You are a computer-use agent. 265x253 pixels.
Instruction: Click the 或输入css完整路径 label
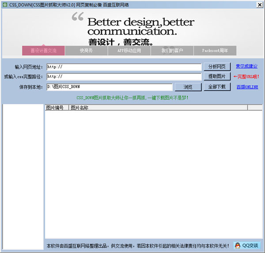point(23,77)
